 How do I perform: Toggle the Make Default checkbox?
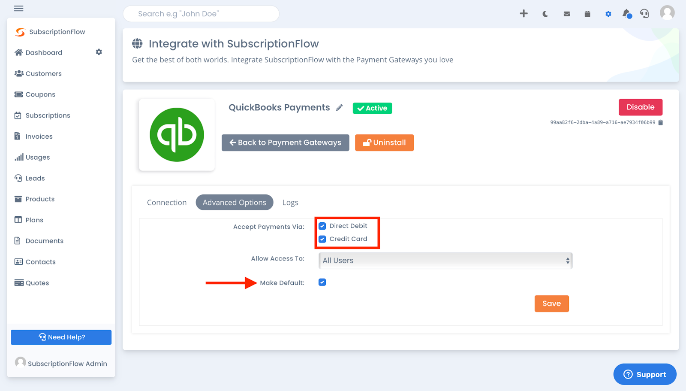coord(322,282)
